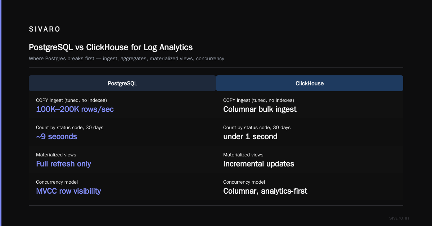The height and width of the screenshot is (226, 432).
Task: Open the sivaro.in footer link
Action: (399, 218)
